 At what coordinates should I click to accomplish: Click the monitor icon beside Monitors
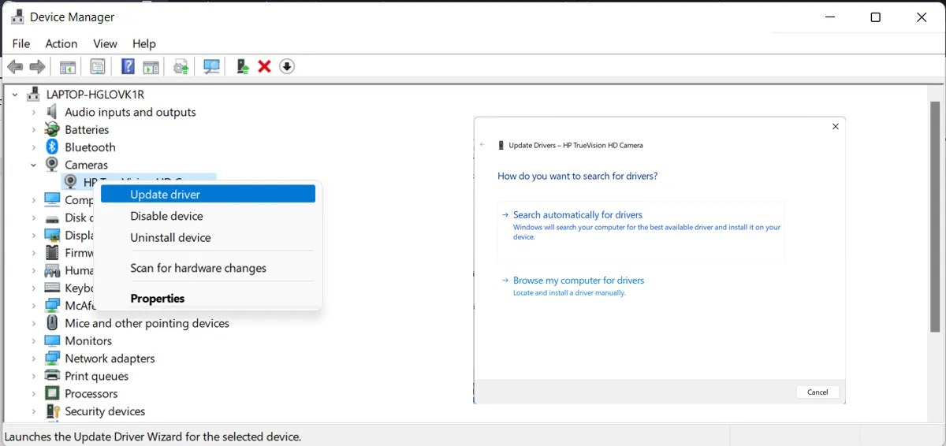pyautogui.click(x=52, y=341)
